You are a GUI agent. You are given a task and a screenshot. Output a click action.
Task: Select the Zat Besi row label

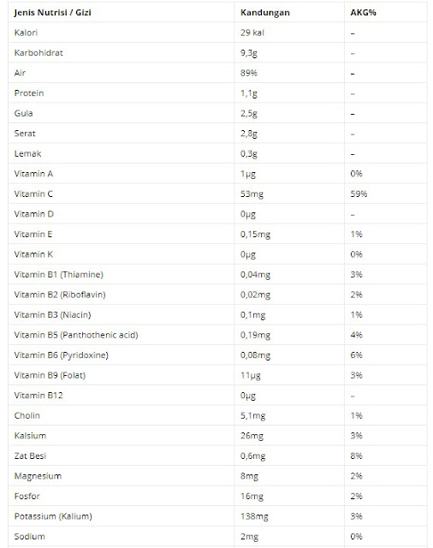30,456
